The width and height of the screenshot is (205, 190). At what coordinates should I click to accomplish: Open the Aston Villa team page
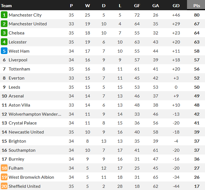click(19, 105)
